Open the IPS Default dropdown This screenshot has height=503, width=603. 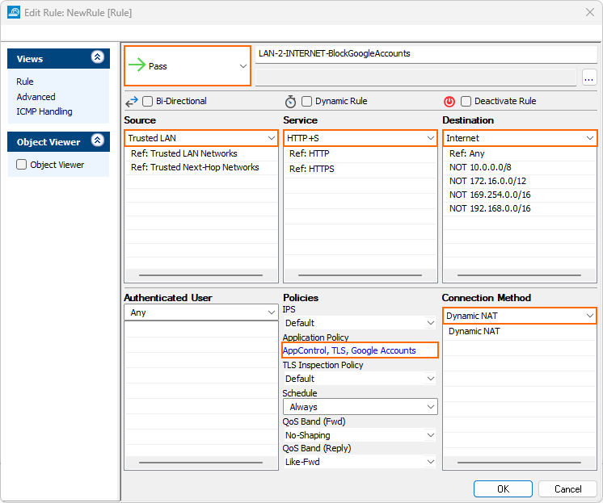[x=360, y=323]
